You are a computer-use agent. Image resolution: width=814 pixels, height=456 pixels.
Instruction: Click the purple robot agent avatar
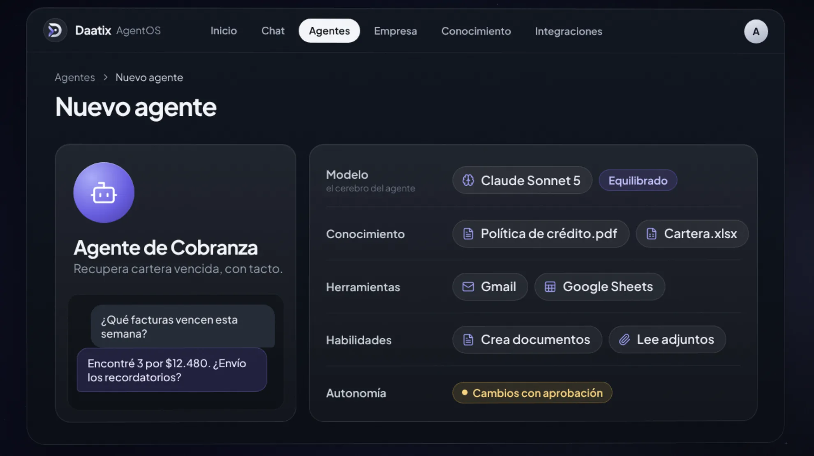coord(104,192)
